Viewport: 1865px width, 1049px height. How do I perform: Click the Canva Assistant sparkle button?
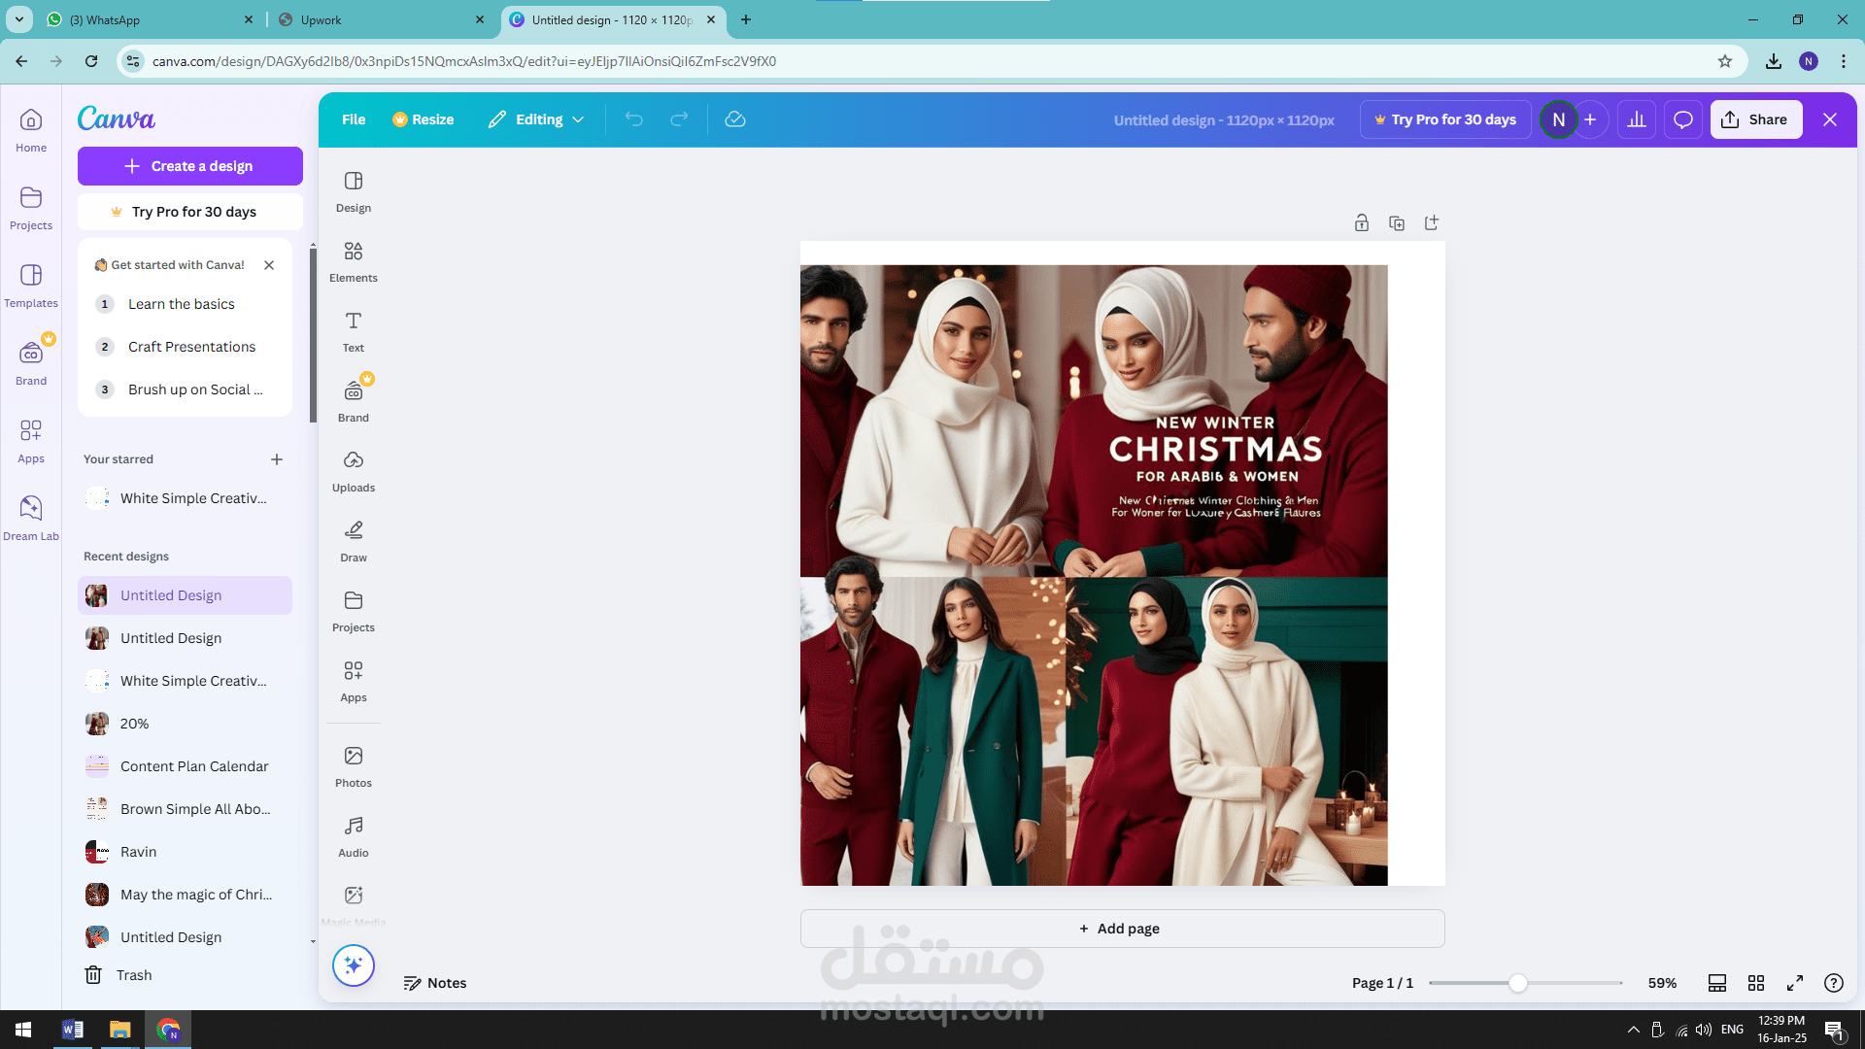[354, 965]
